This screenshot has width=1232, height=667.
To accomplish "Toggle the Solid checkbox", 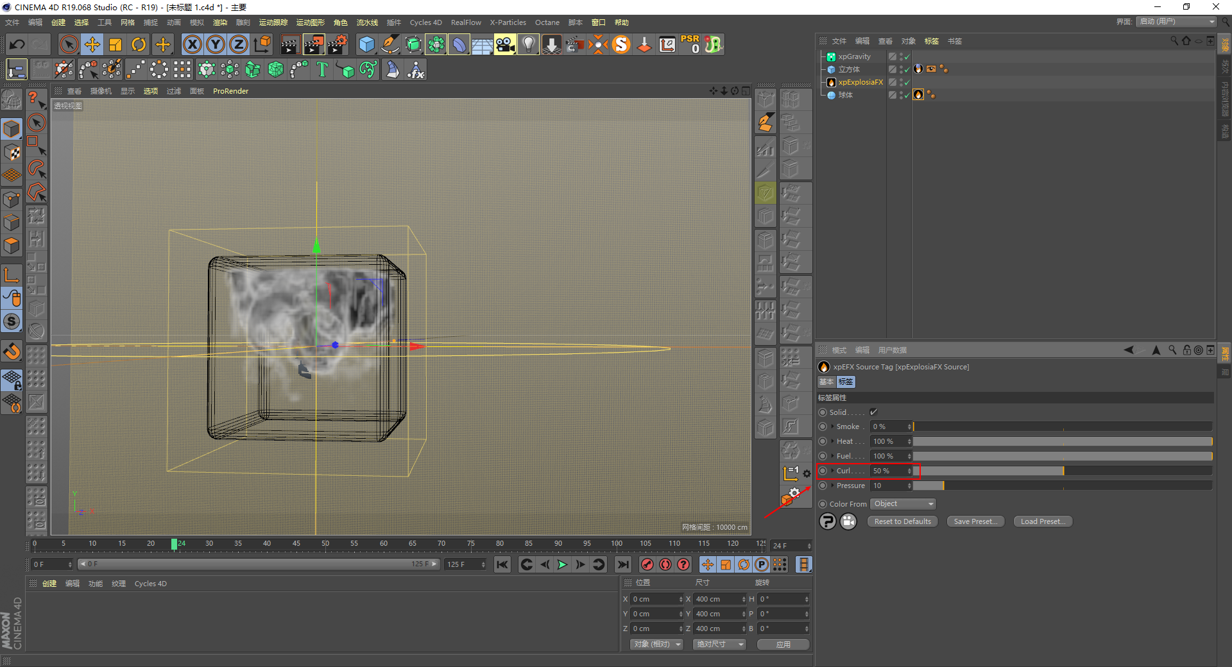I will click(x=873, y=412).
